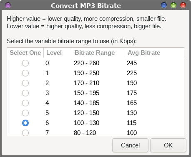The height and width of the screenshot is (157, 191).
Task: Click the blue titlebar button
Action: point(164,5)
